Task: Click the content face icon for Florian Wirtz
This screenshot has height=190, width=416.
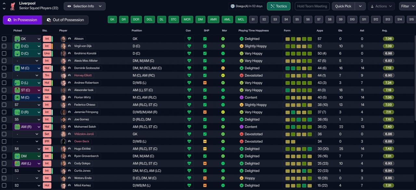Action: click(241, 97)
